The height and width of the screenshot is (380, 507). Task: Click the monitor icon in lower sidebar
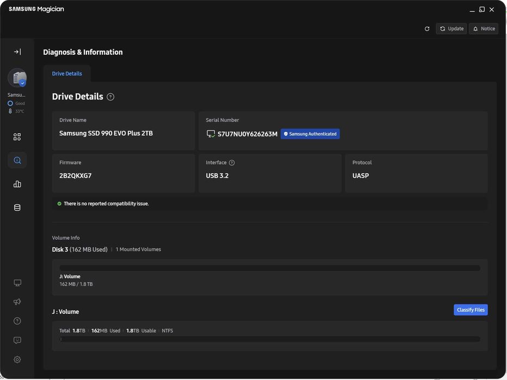click(17, 283)
